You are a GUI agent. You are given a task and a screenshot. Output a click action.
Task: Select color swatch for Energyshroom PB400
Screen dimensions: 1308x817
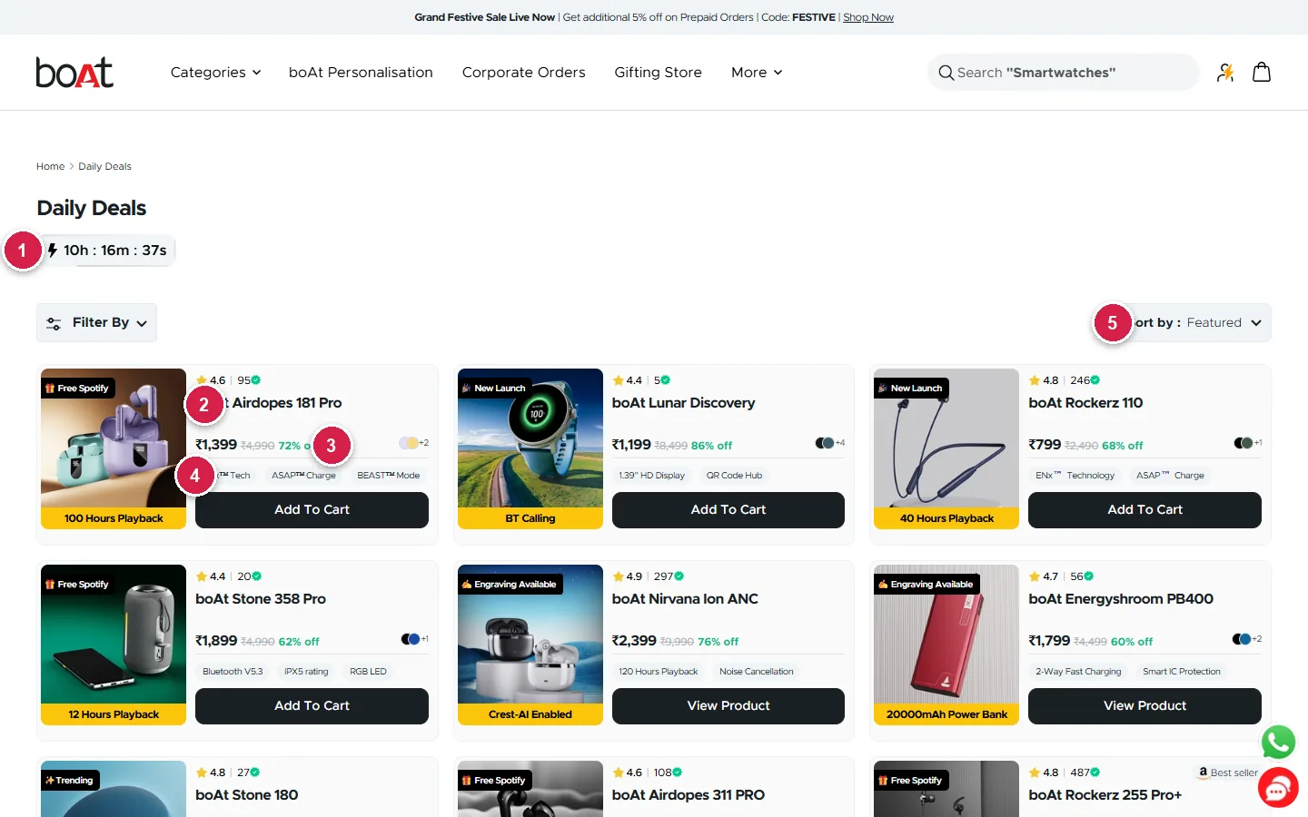1241,639
